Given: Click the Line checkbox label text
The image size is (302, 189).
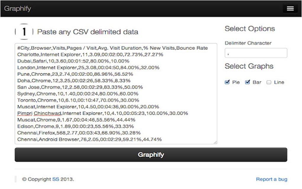Looking at the screenshot, I should 279,82.
